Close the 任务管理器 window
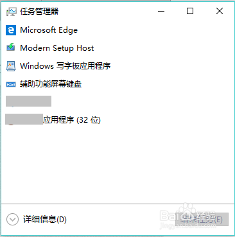Viewport: 235px width, 237px height. 220,11
